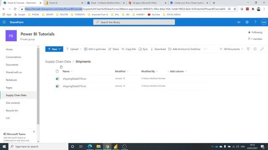Click the SharePoint brand link
Screen dimensions: 268x150
17,22
